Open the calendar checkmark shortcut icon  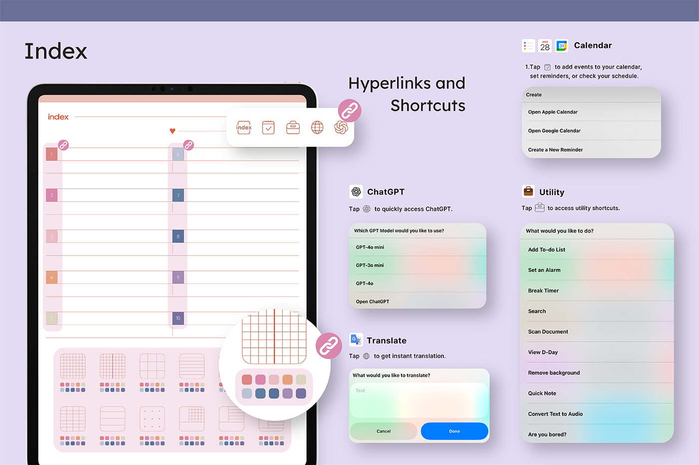268,128
